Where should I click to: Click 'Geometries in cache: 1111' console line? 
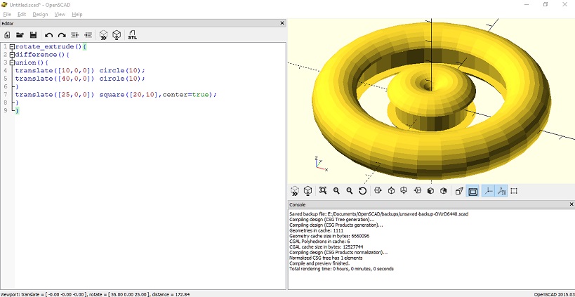pyautogui.click(x=316, y=230)
